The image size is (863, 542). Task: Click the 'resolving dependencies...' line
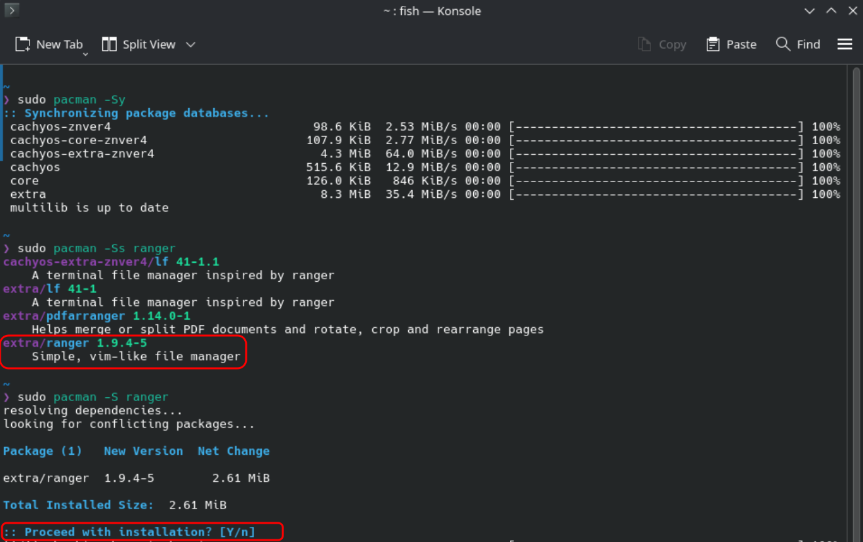pos(93,410)
